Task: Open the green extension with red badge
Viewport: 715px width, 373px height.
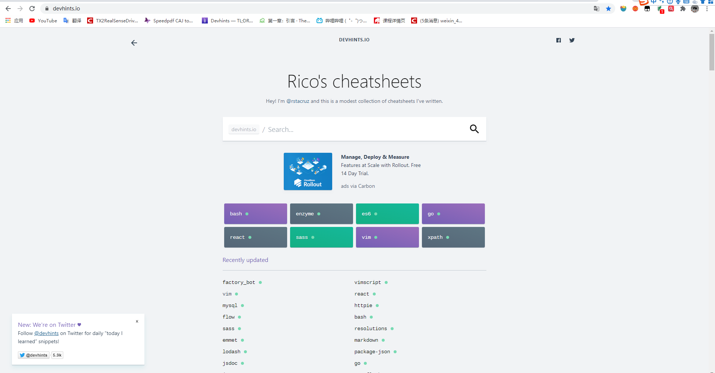Action: pos(660,9)
